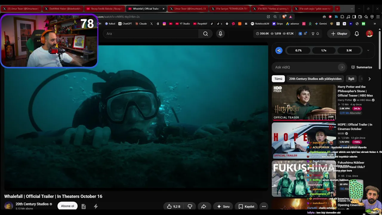This screenshot has height=215, width=382.
Task: Switch to the Recep İvedik Baloda tab
Action: point(104,9)
